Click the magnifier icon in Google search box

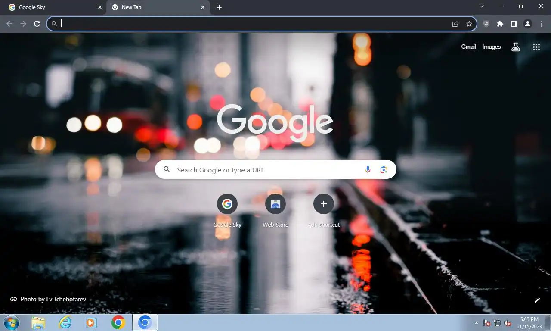click(x=167, y=170)
